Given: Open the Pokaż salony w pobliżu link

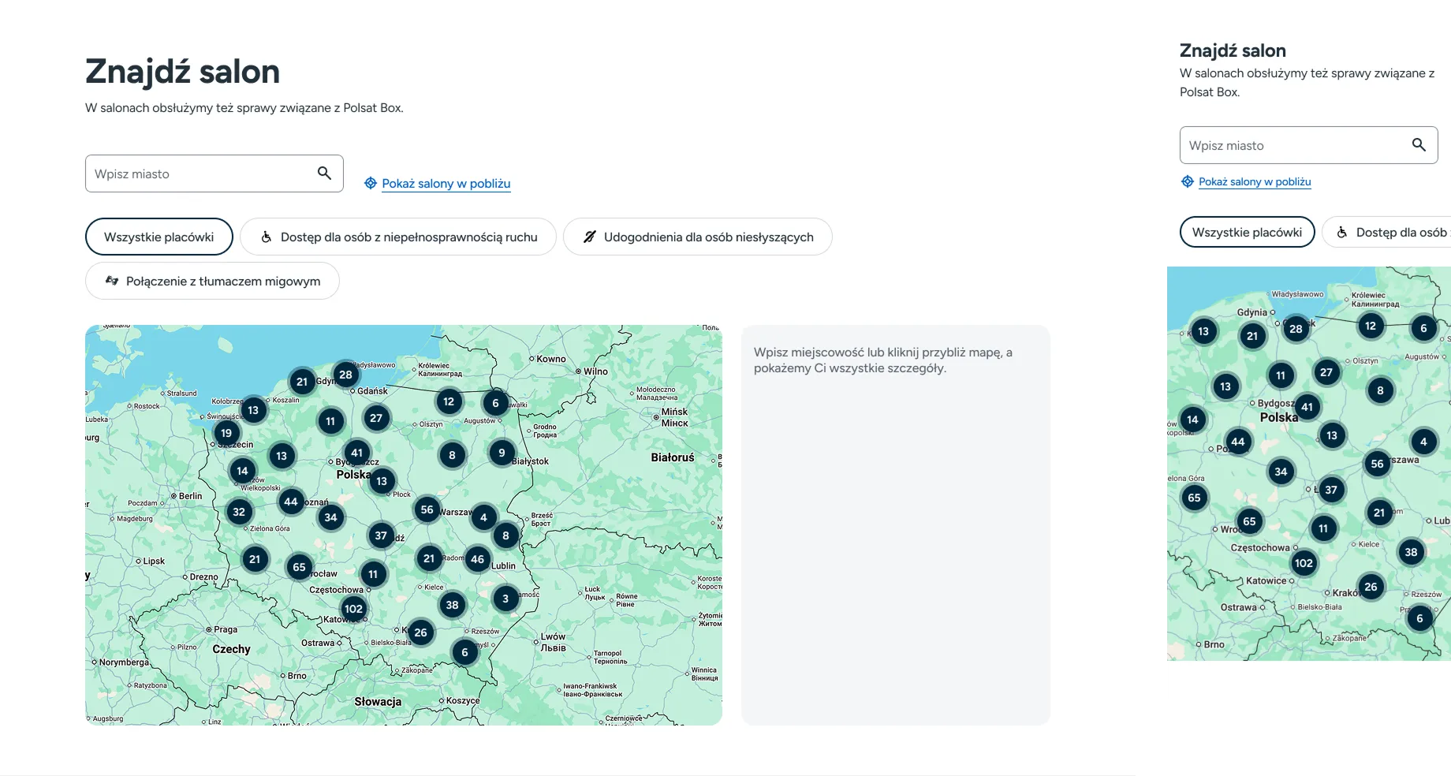Looking at the screenshot, I should tap(446, 183).
